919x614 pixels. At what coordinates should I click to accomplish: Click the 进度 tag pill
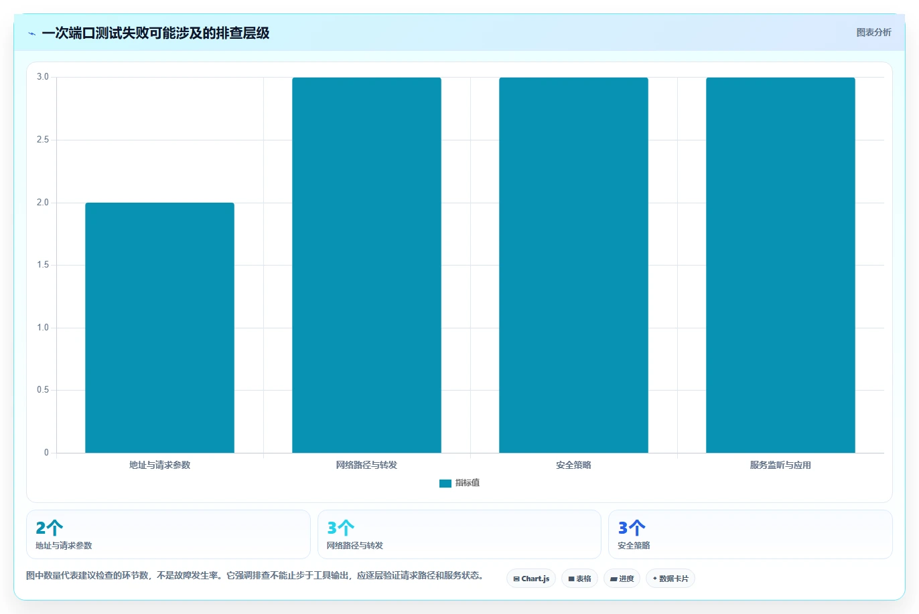622,579
